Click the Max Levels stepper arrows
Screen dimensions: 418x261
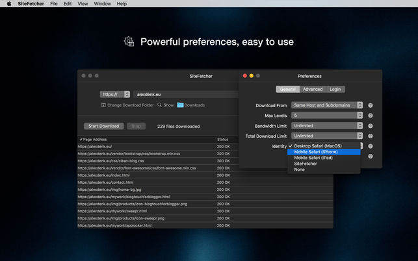[359, 116]
